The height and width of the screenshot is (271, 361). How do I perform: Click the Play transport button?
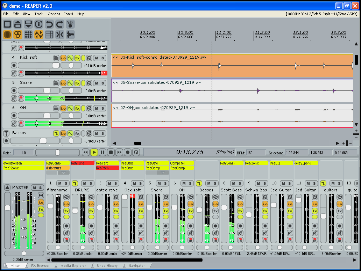pos(94,152)
